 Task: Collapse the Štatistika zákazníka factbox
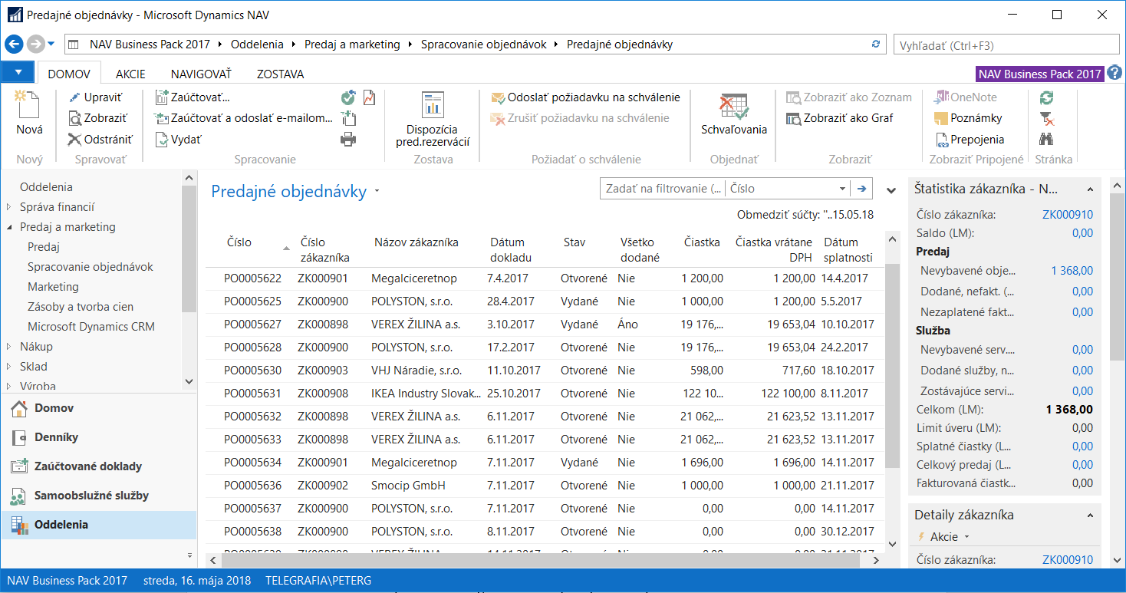(1088, 189)
